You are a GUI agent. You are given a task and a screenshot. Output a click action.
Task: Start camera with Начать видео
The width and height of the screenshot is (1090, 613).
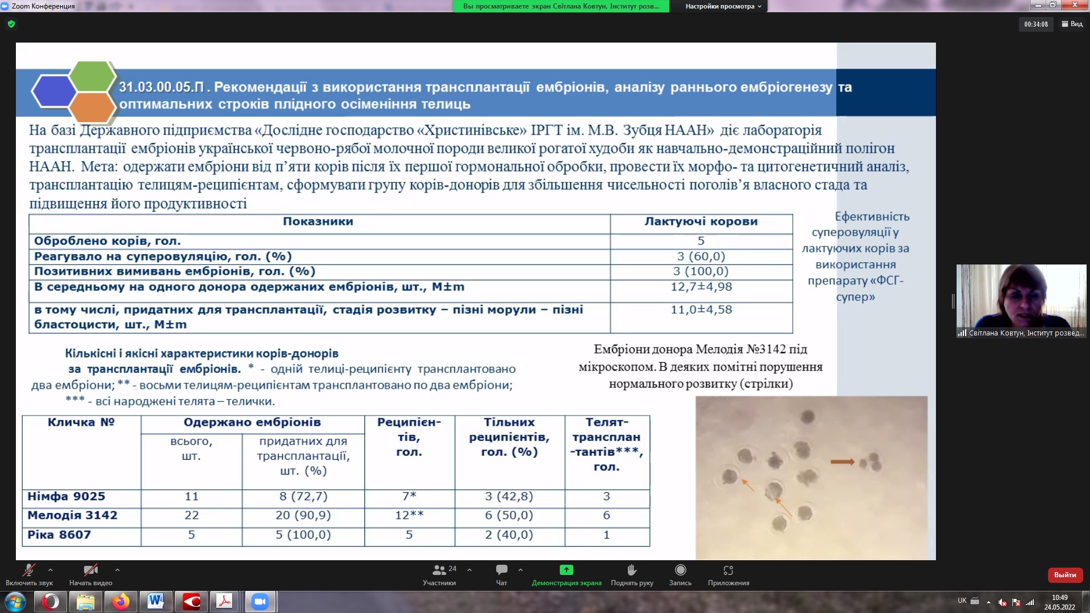pyautogui.click(x=91, y=574)
